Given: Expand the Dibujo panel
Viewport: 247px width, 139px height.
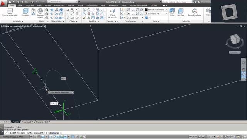Looking at the screenshot, I should click(73, 22).
